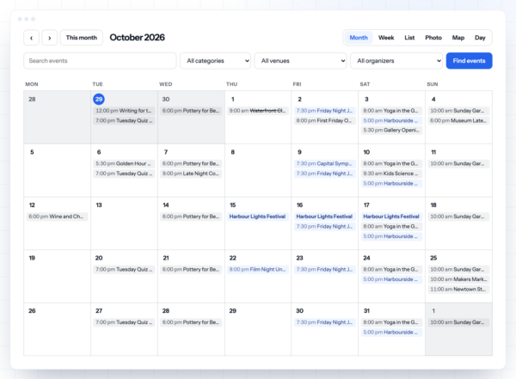
Task: Open cancelled 9:00 am Waterfront event
Action: coord(258,111)
